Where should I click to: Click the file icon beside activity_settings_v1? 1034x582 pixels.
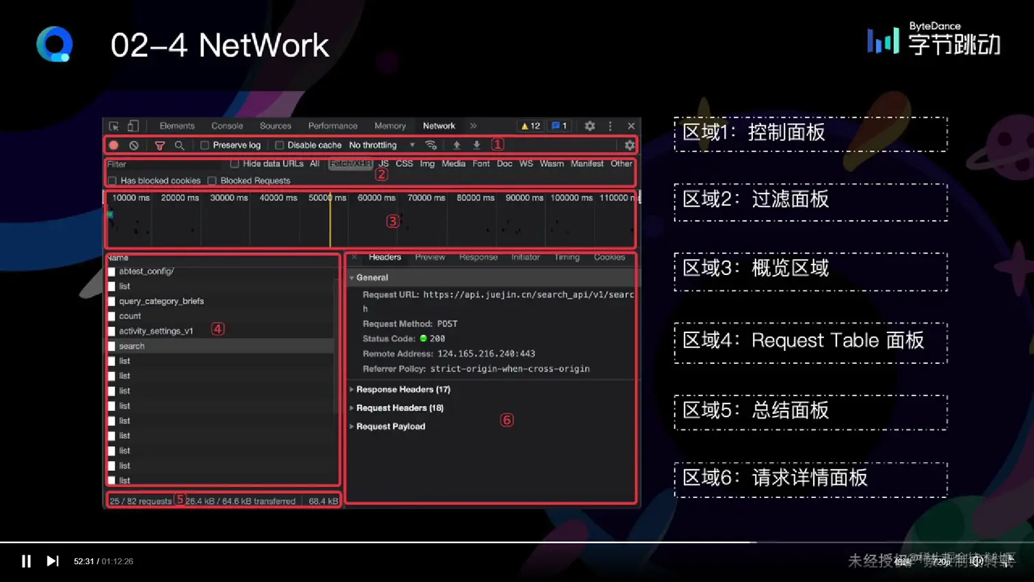pos(111,331)
